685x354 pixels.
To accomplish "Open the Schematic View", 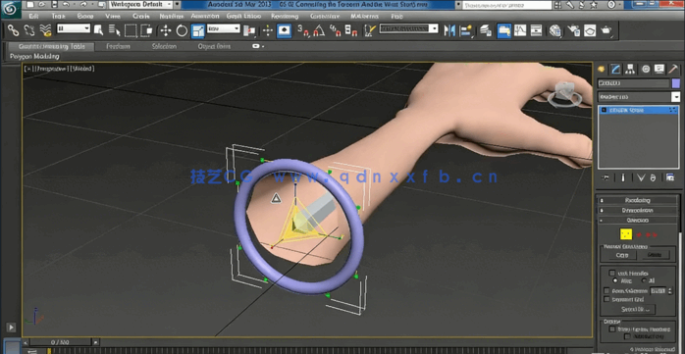I will pos(536,30).
